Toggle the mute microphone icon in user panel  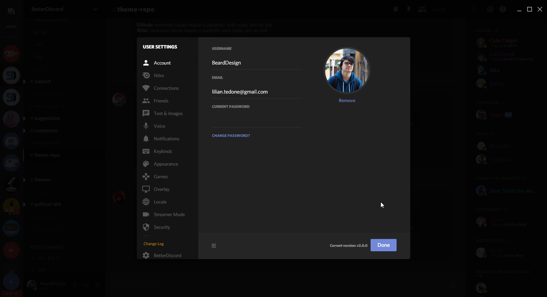(75, 285)
